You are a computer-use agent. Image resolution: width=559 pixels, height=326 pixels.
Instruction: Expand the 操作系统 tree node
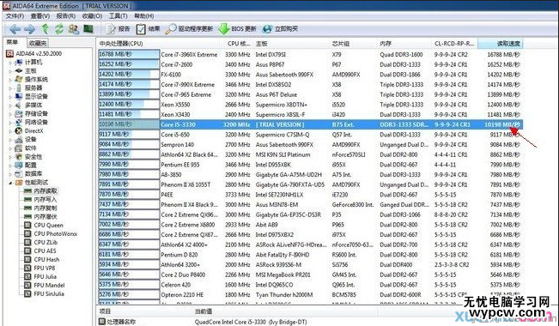tap(10, 80)
